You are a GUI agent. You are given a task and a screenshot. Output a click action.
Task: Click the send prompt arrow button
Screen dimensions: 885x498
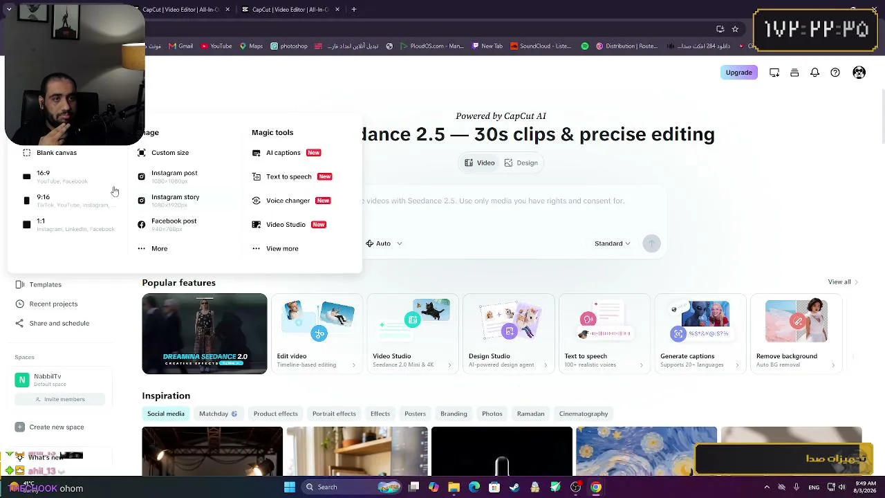coord(651,243)
